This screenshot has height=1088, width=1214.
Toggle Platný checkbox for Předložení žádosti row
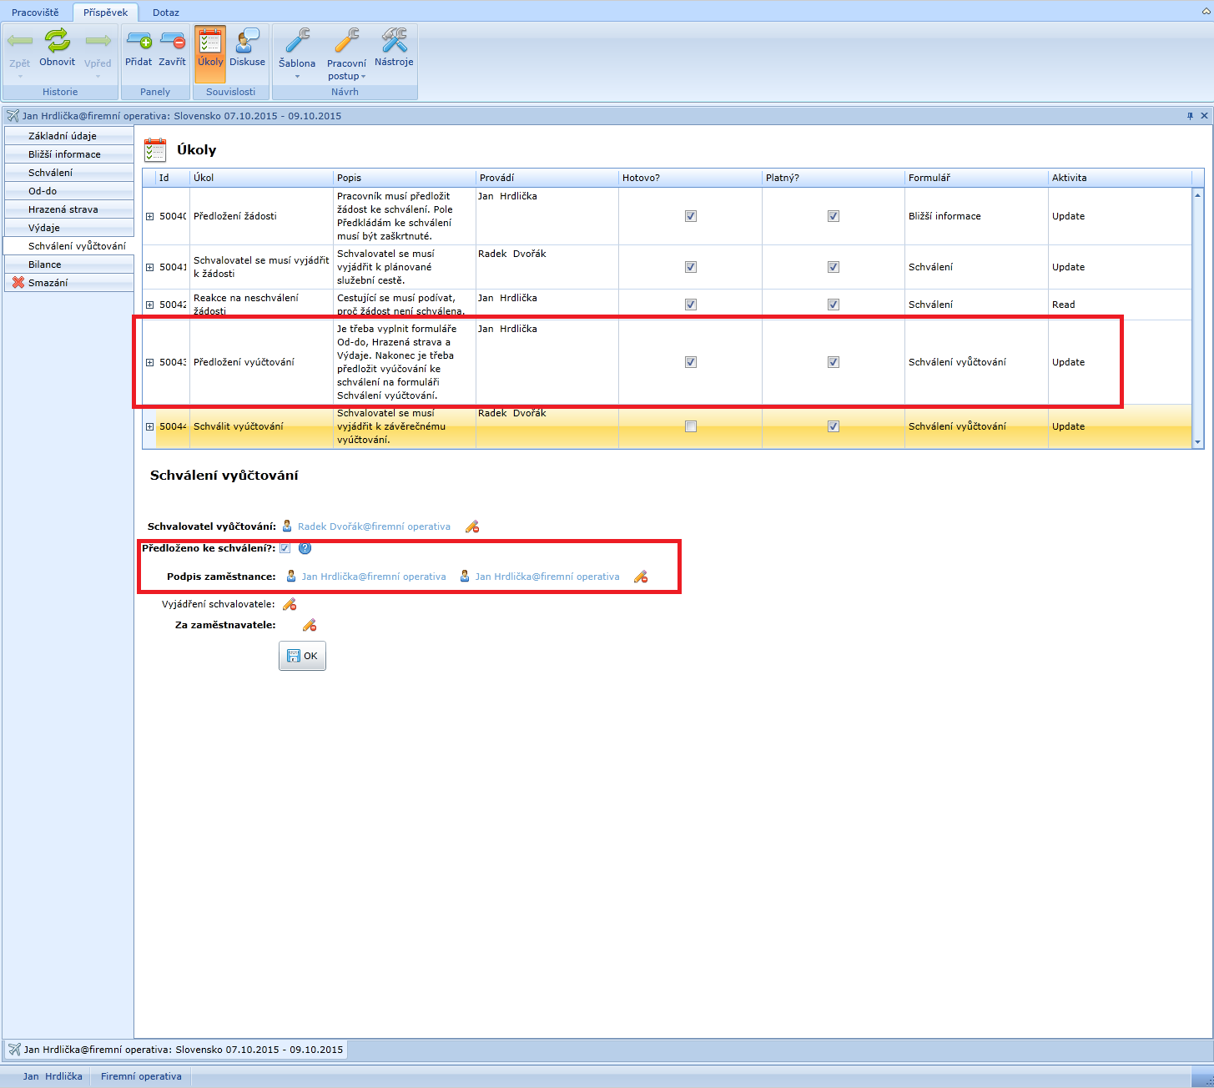tap(833, 216)
